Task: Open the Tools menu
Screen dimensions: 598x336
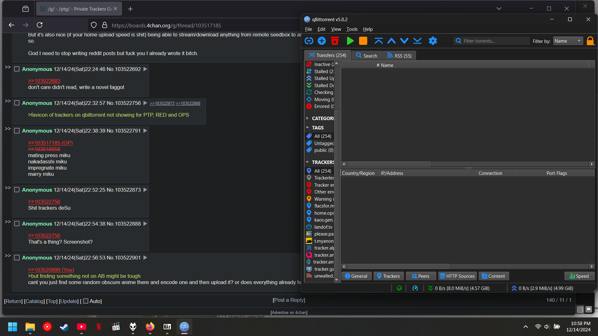Action: click(x=352, y=29)
